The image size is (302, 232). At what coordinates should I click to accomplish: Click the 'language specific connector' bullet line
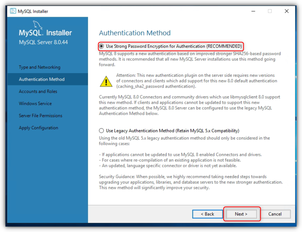click(x=168, y=165)
